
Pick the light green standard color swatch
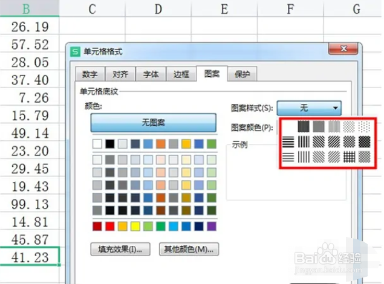coord(148,226)
